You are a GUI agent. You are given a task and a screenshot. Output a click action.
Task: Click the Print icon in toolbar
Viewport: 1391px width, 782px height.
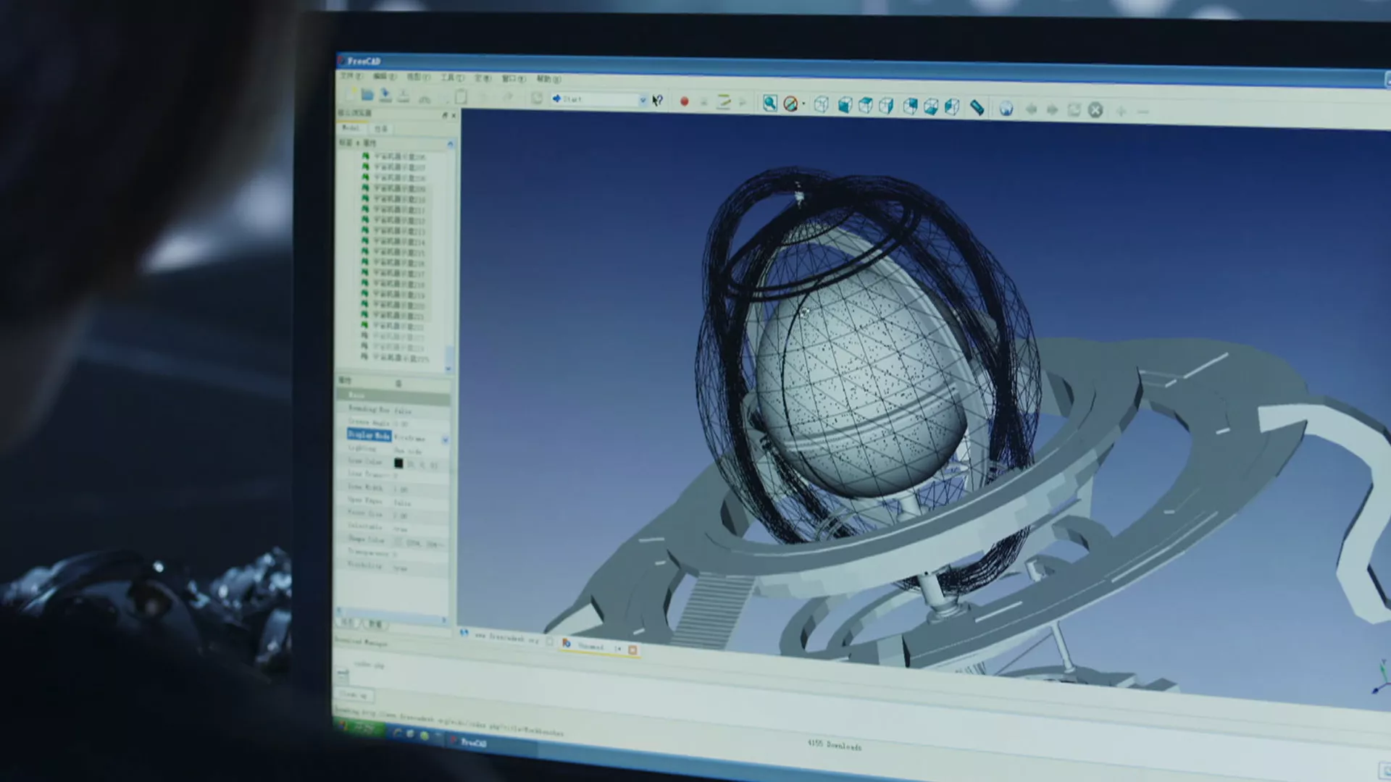point(404,96)
